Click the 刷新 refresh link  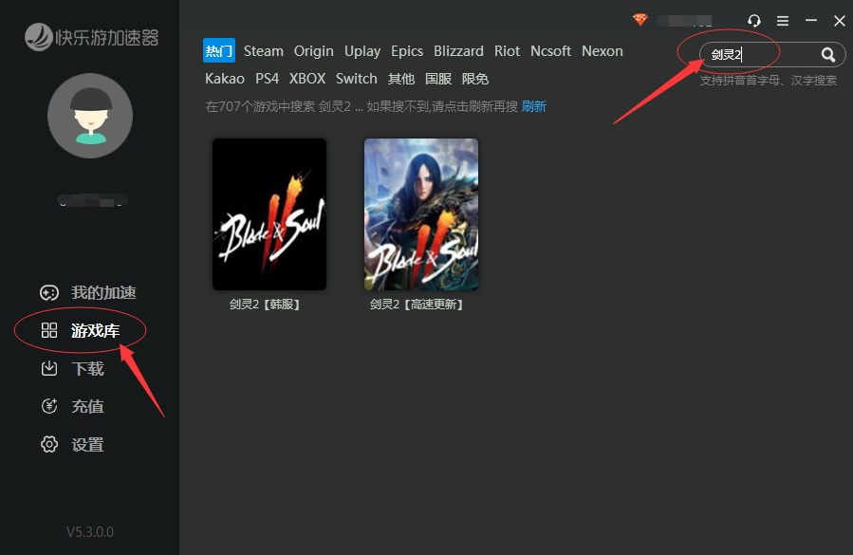533,106
